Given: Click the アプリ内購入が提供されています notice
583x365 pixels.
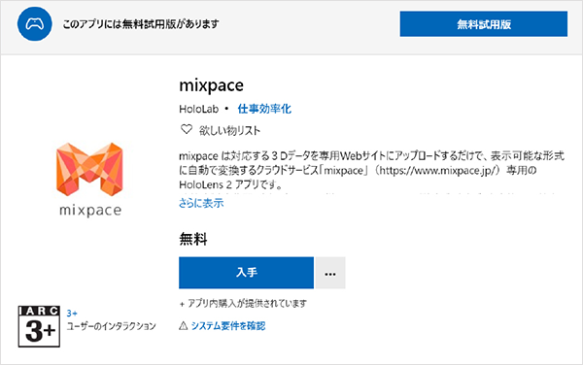Looking at the screenshot, I should 243,304.
